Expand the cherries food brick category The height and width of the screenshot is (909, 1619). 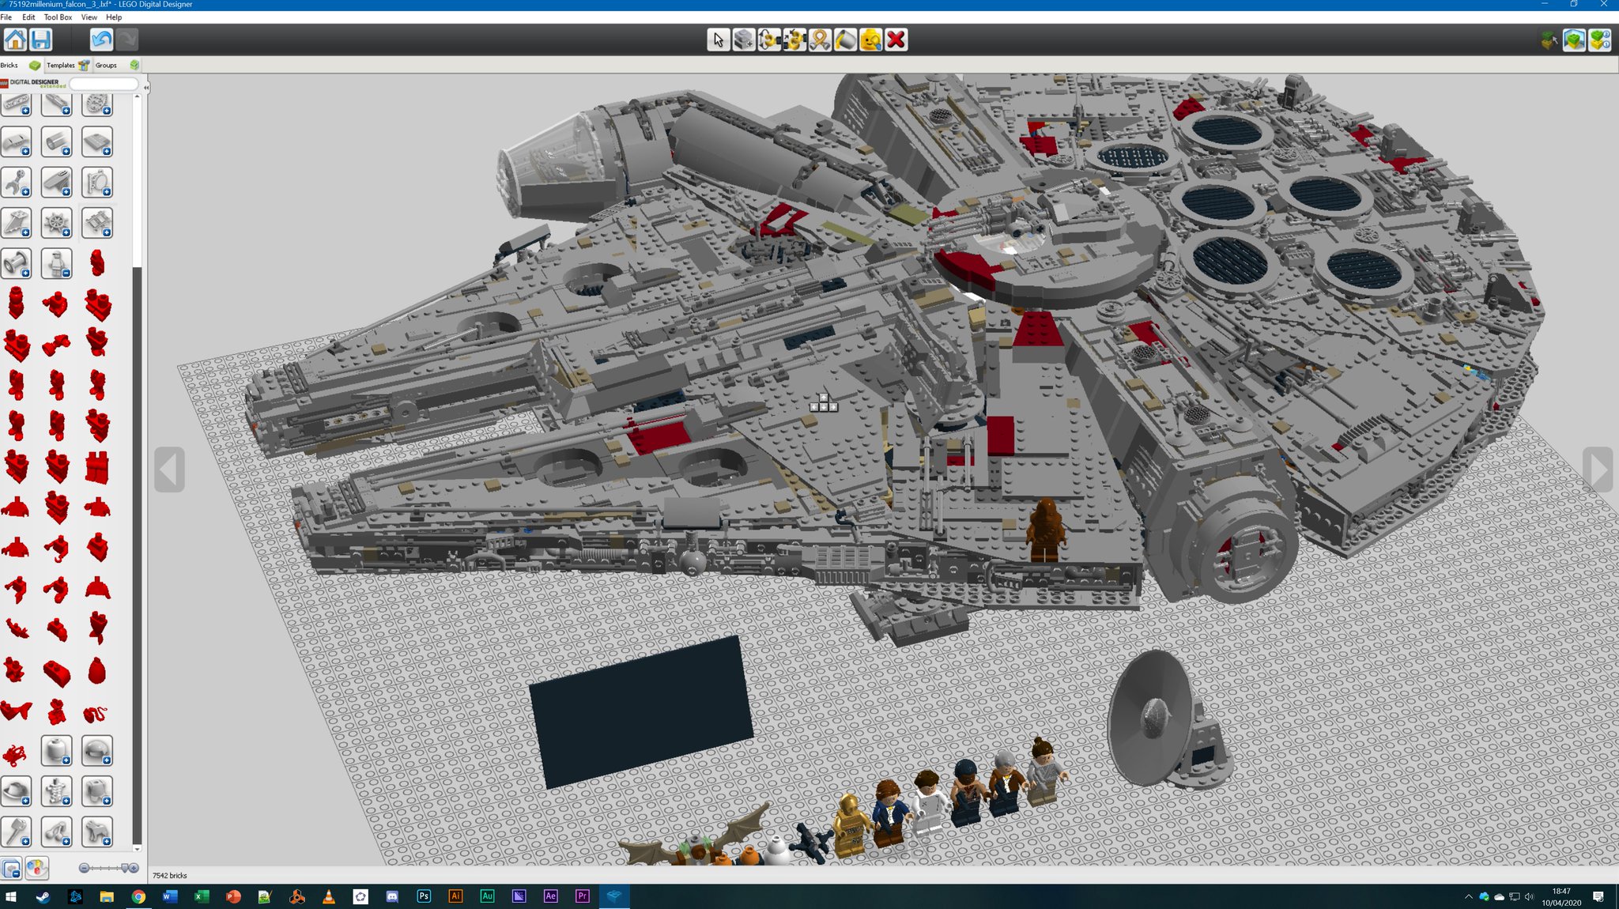click(56, 832)
